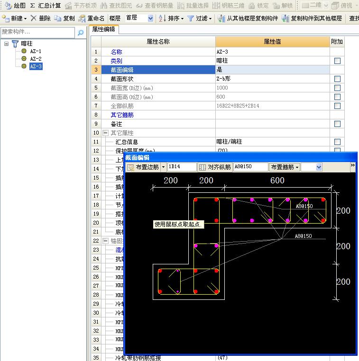
Task: Open the 新建 dropdown arrow
Action: pyautogui.click(x=25, y=18)
